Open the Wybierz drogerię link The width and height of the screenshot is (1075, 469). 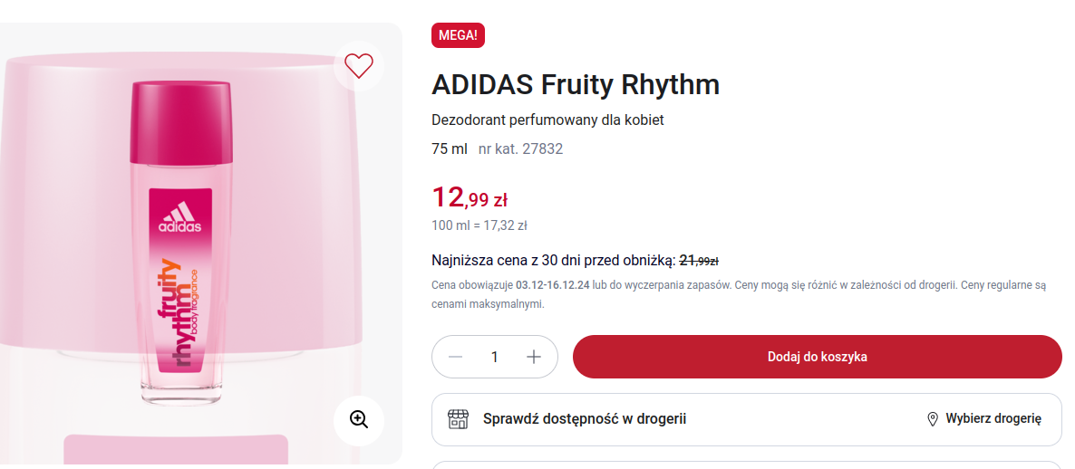(x=993, y=419)
